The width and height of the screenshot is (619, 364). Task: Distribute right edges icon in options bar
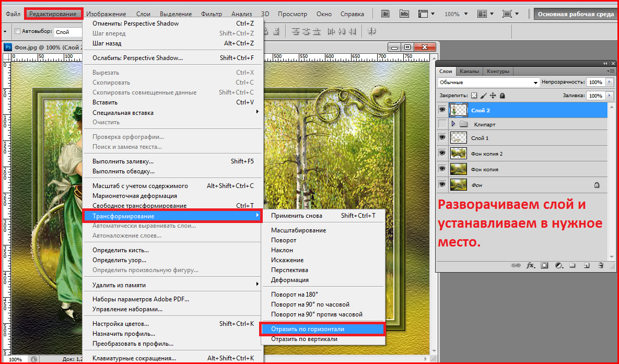352,31
